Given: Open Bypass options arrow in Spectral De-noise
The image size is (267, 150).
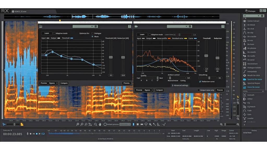Looking at the screenshot, I should pos(152,90).
